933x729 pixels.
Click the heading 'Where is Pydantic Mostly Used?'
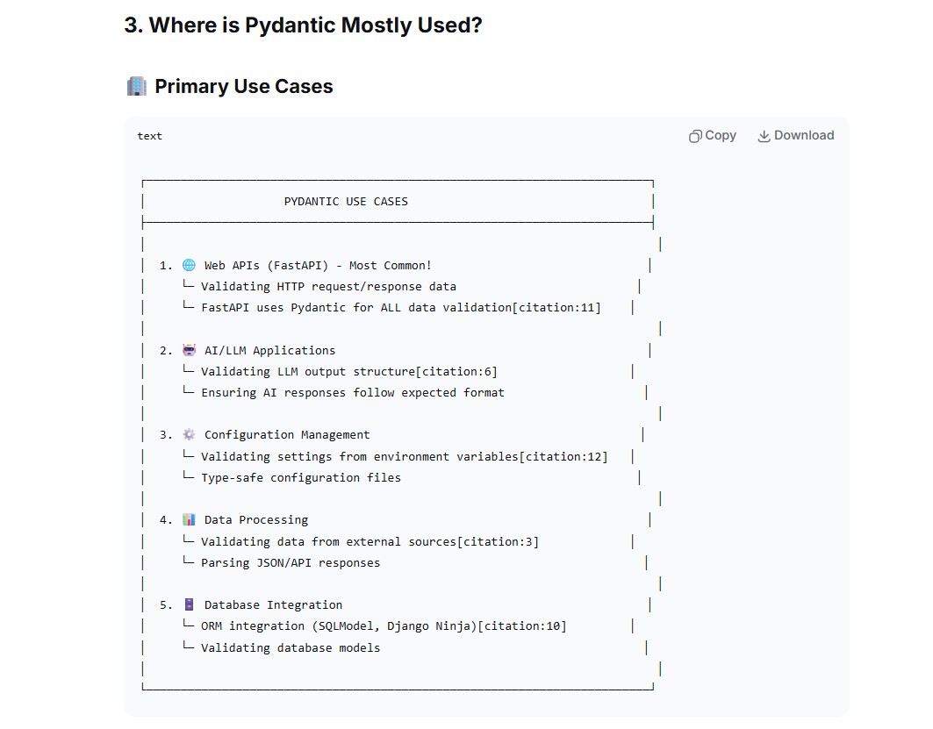[315, 25]
